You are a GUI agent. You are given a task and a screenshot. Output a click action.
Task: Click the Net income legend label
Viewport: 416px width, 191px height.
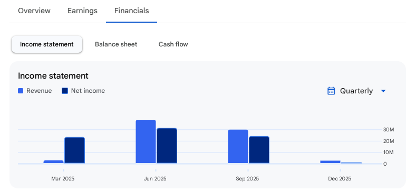pyautogui.click(x=88, y=91)
